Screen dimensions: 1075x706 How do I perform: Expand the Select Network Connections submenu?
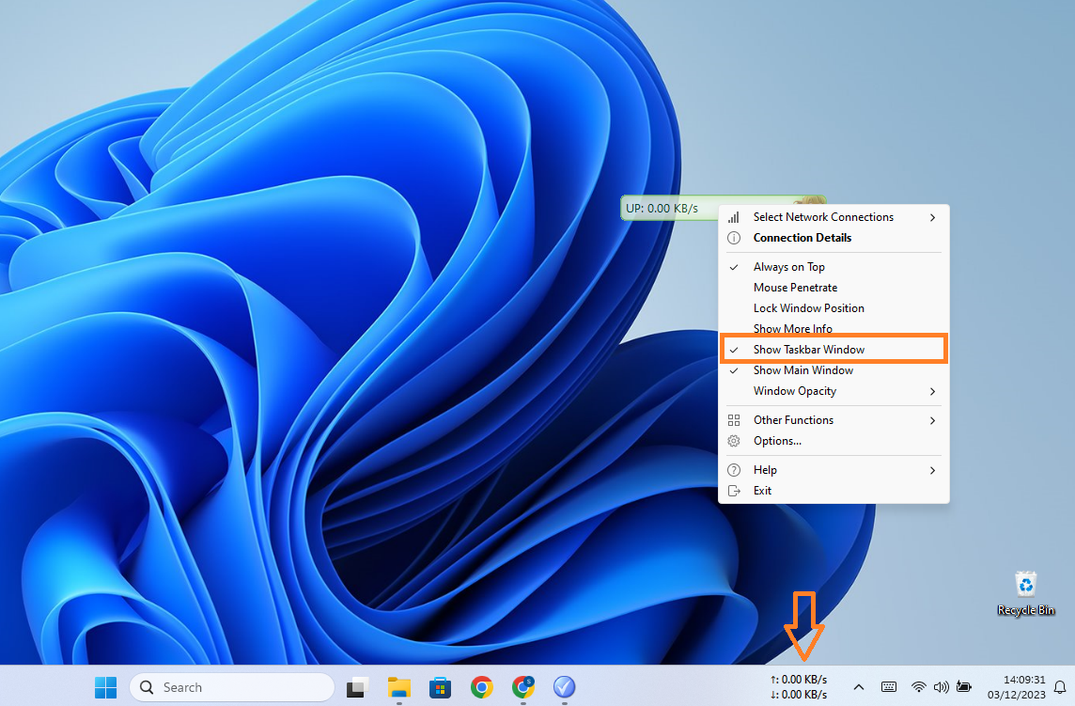tap(823, 217)
